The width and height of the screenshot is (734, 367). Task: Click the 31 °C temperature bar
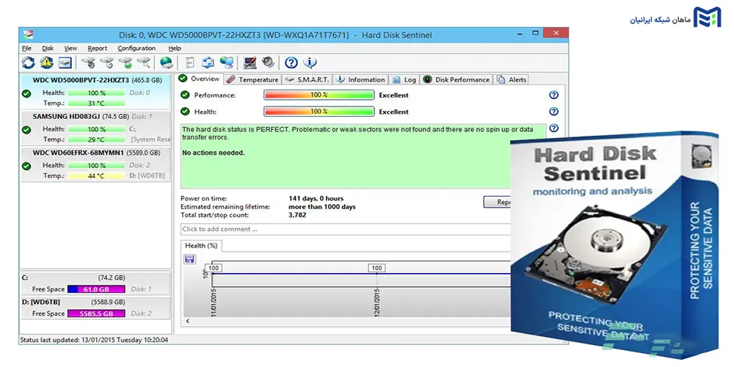(x=96, y=103)
